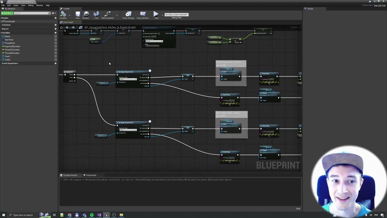
Task: Click the Event Graph breadcrumb label
Action: point(128,28)
